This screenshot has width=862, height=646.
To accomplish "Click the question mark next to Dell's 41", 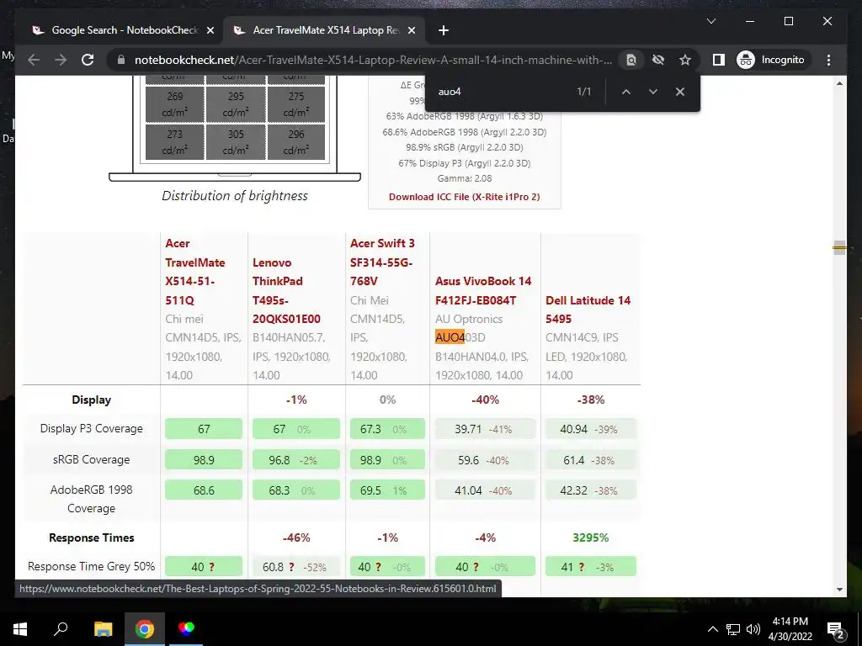I will pos(581,567).
